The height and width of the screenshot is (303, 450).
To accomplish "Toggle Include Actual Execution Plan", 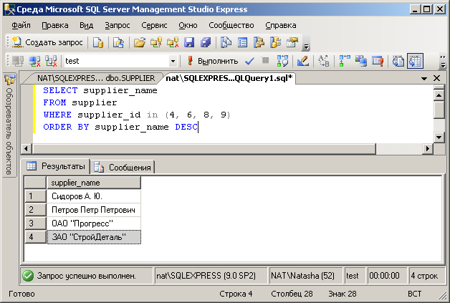I will (x=345, y=61).
